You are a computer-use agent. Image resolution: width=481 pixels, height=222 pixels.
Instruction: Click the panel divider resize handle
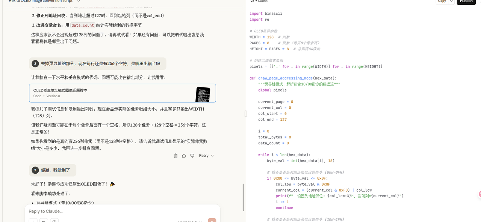[246, 114]
